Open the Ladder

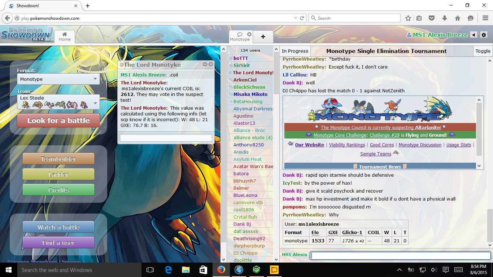click(x=58, y=174)
